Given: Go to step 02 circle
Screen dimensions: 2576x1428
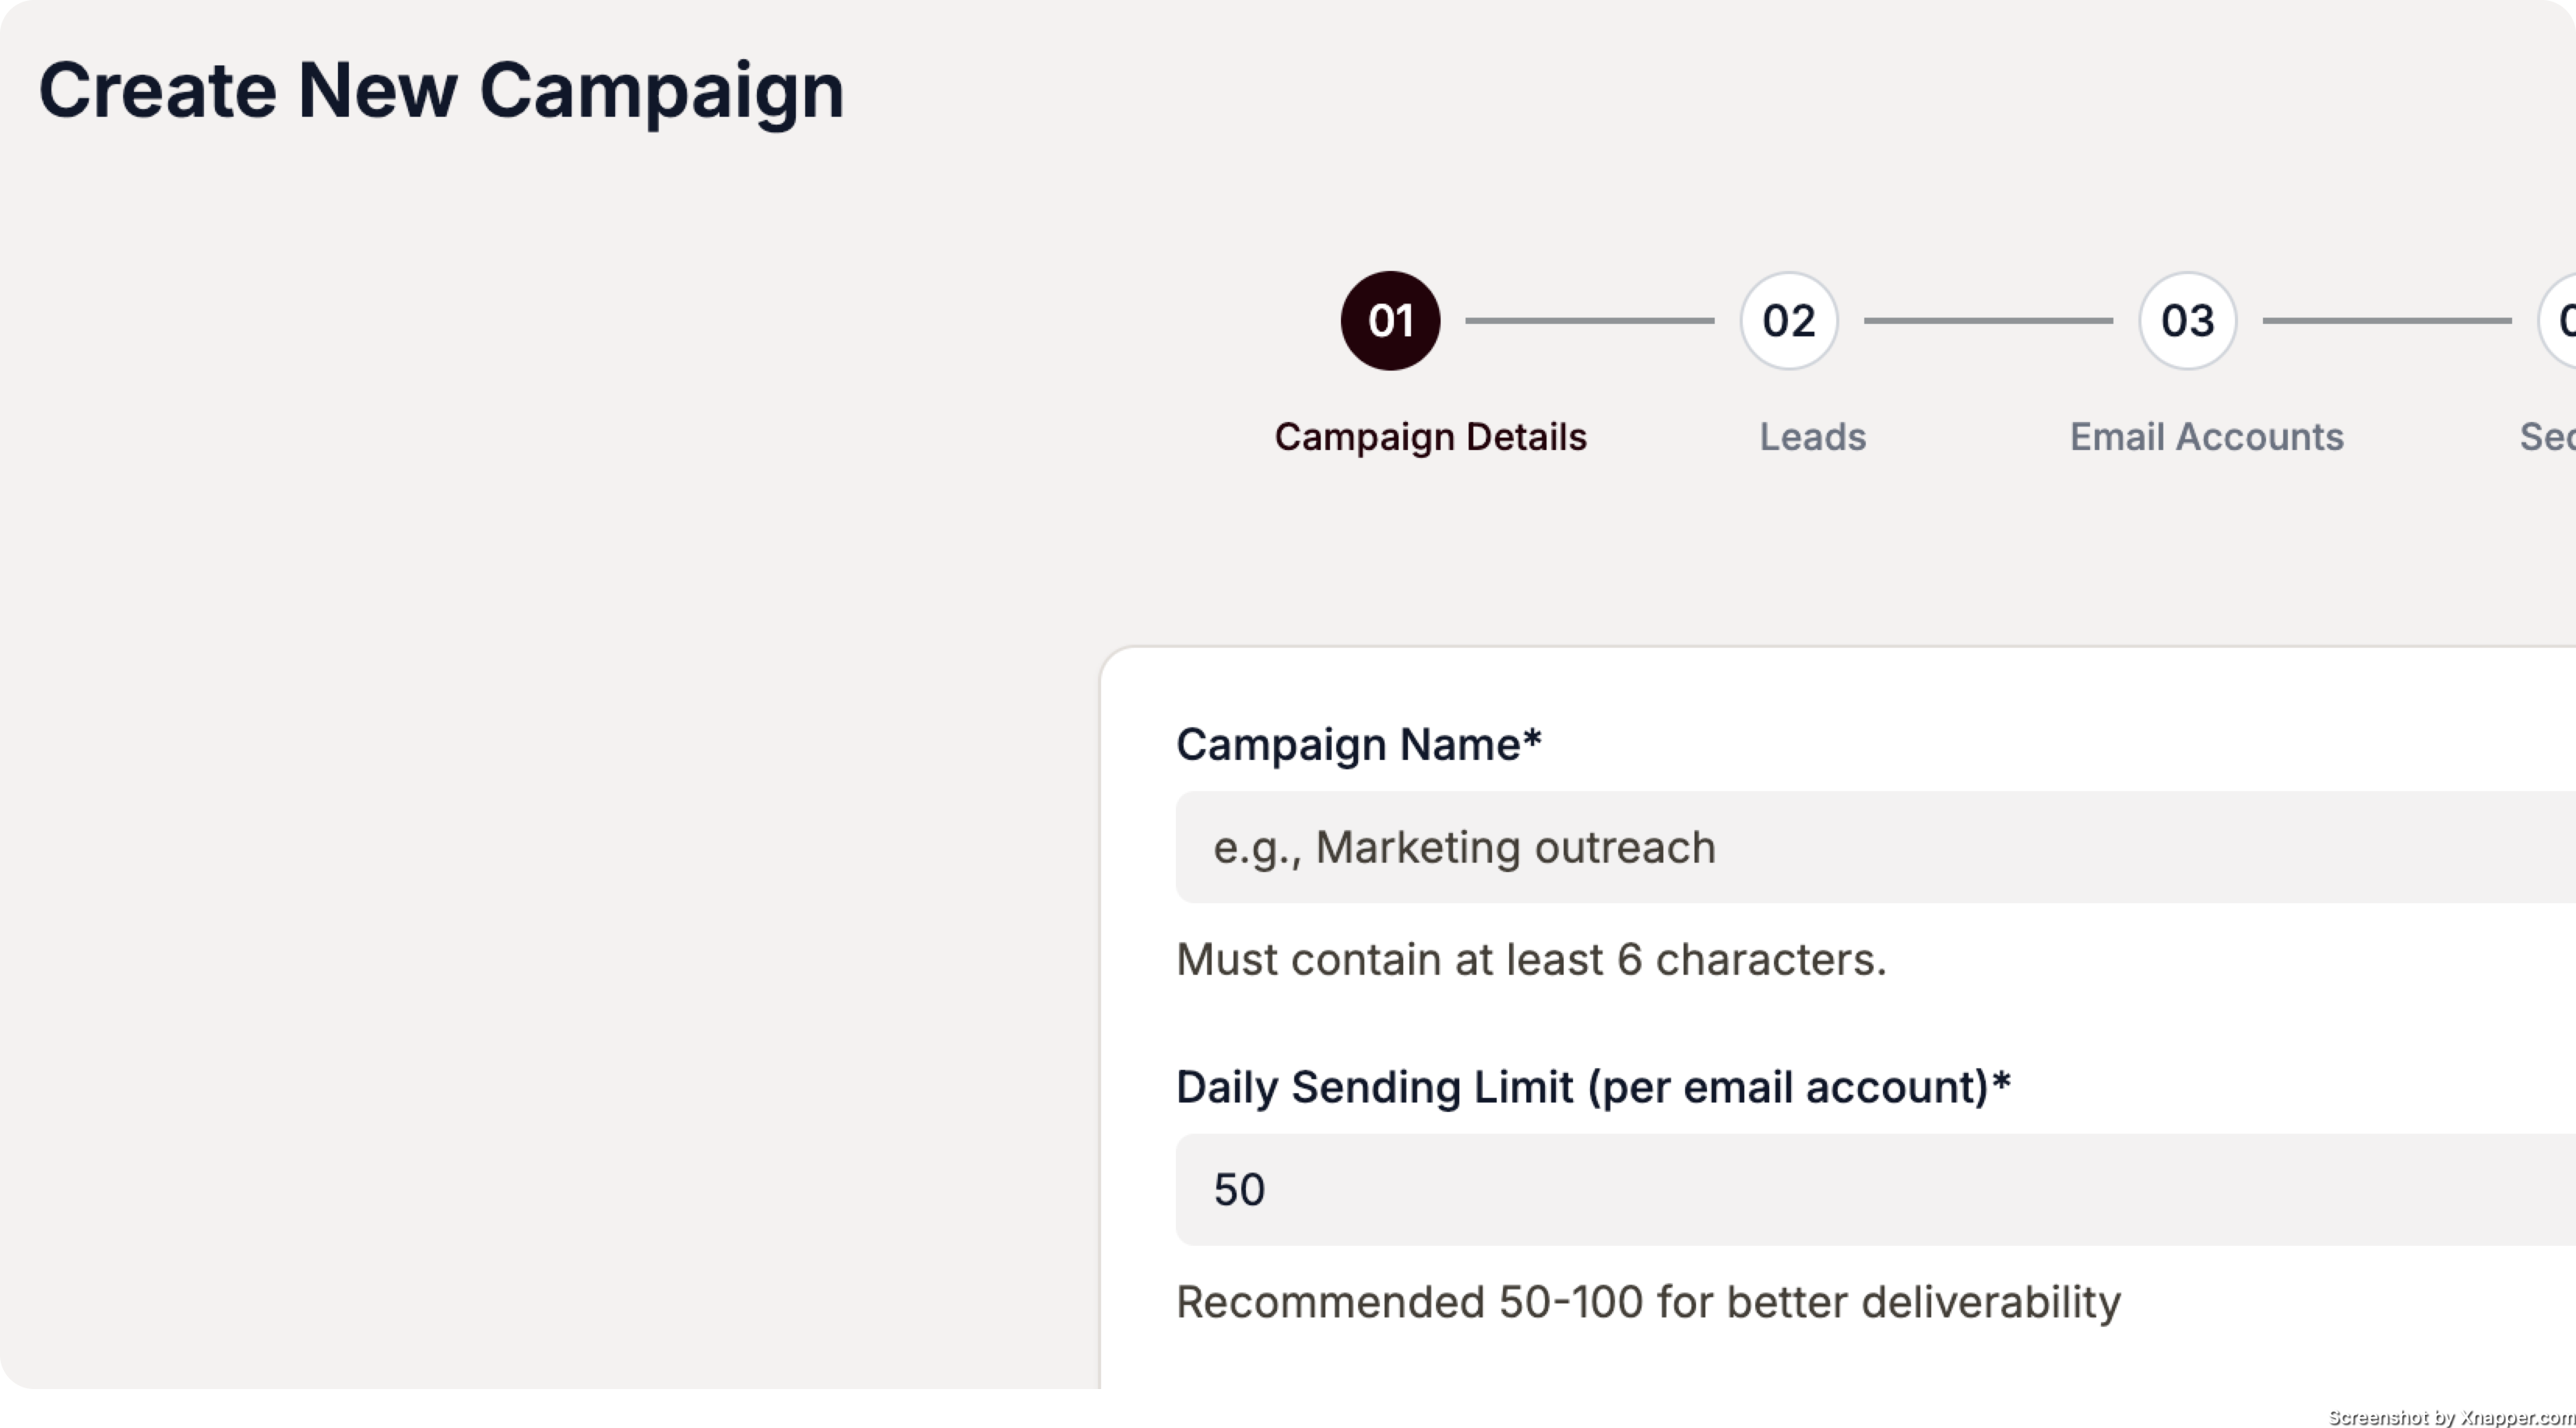Looking at the screenshot, I should (x=1789, y=321).
